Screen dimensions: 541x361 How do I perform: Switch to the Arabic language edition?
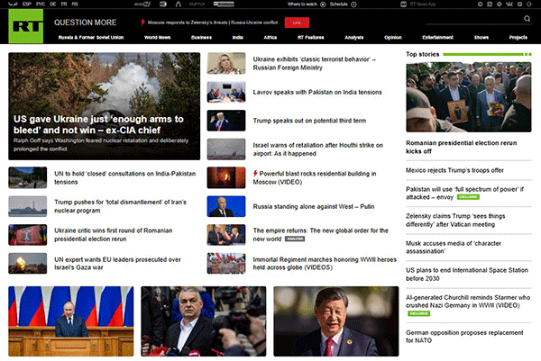13,5
